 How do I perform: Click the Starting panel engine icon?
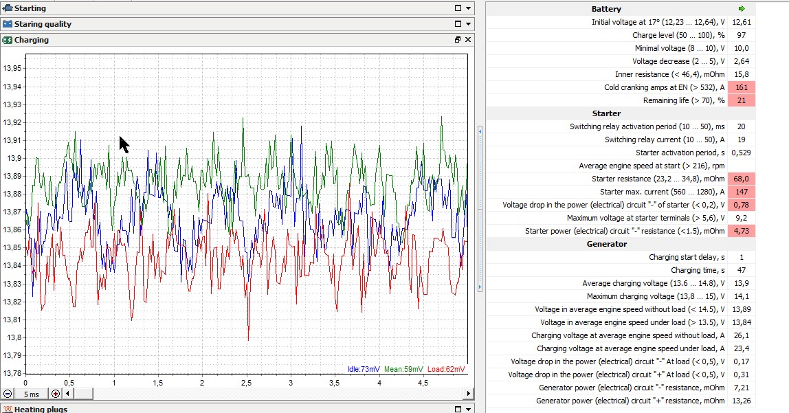click(7, 8)
